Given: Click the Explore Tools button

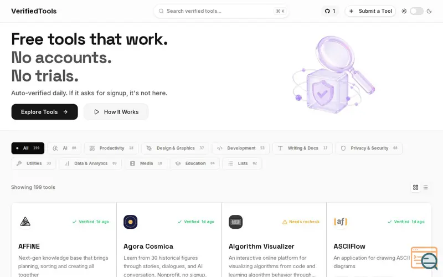Looking at the screenshot, I should (x=44, y=112).
